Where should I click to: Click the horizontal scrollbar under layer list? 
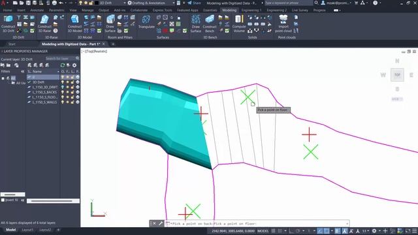53,201
